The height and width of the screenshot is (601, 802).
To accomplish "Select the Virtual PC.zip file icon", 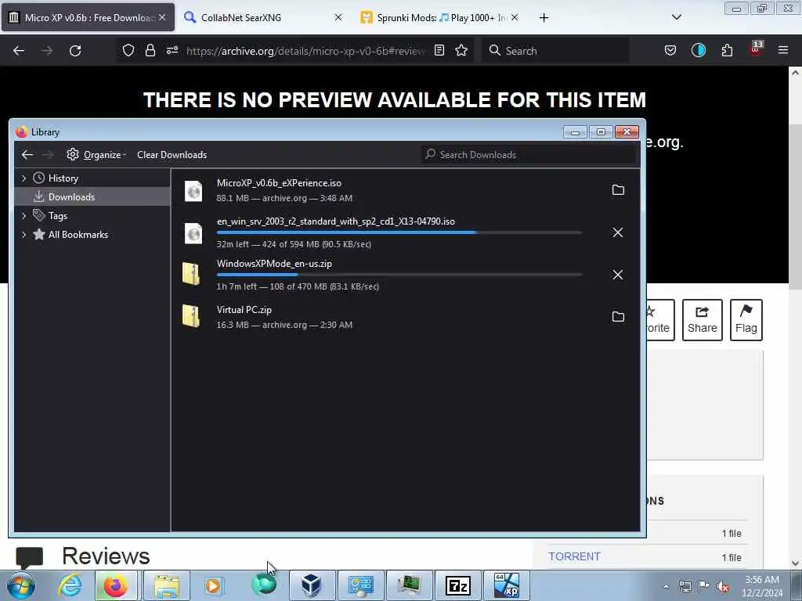I will point(191,316).
